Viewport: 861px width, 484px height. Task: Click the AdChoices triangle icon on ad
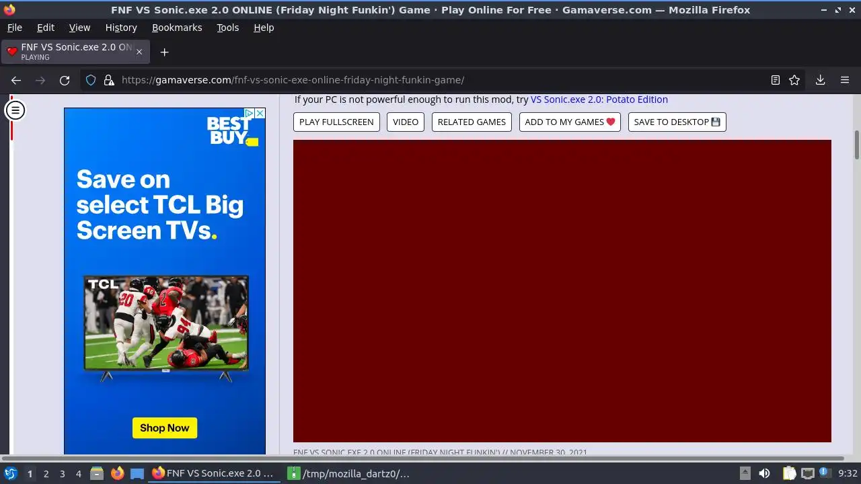point(249,114)
